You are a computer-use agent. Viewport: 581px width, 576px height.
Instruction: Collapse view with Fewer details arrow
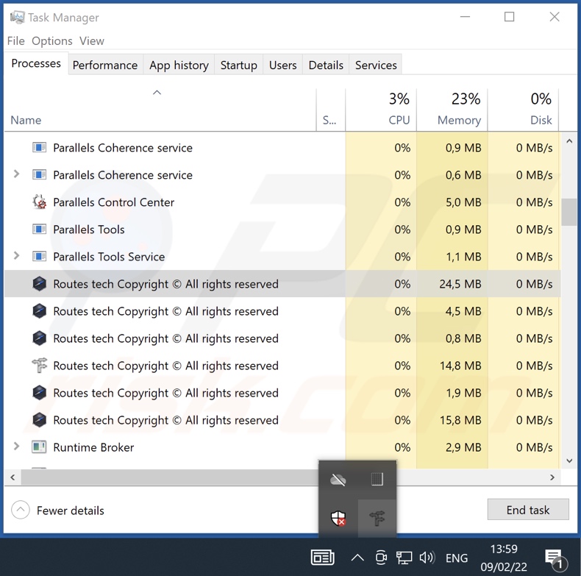coord(21,510)
